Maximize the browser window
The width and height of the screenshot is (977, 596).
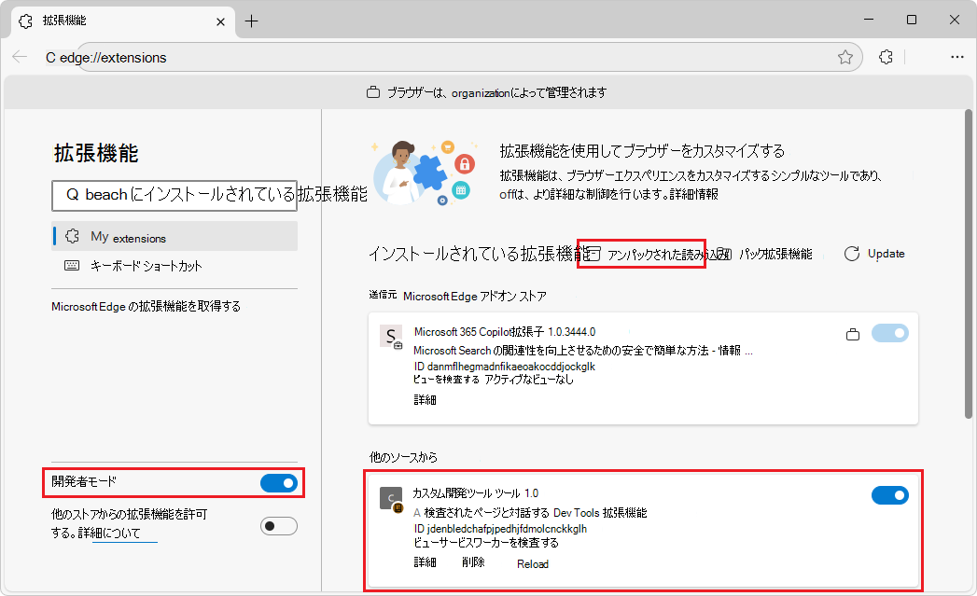tap(912, 20)
